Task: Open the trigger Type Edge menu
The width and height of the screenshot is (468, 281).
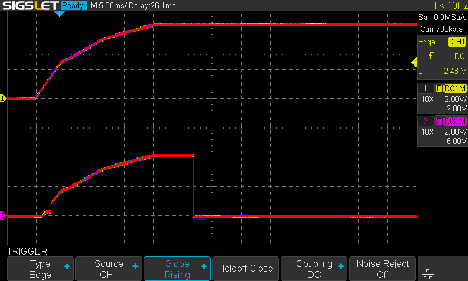Action: 40,269
